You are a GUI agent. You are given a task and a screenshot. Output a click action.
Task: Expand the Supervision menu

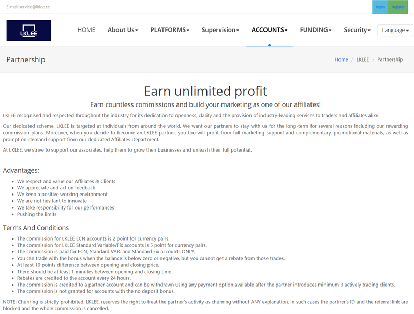(x=220, y=30)
